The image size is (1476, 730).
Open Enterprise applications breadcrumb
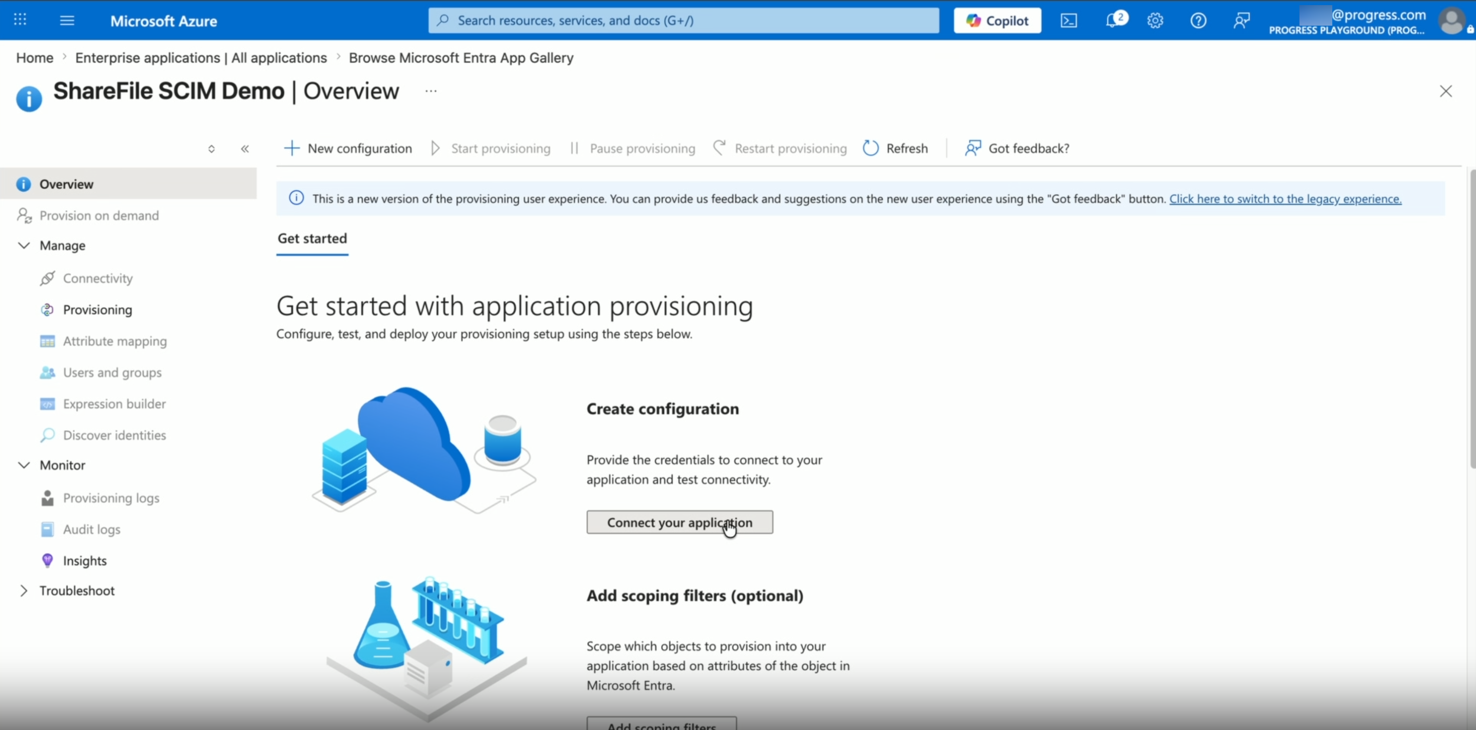pos(201,58)
